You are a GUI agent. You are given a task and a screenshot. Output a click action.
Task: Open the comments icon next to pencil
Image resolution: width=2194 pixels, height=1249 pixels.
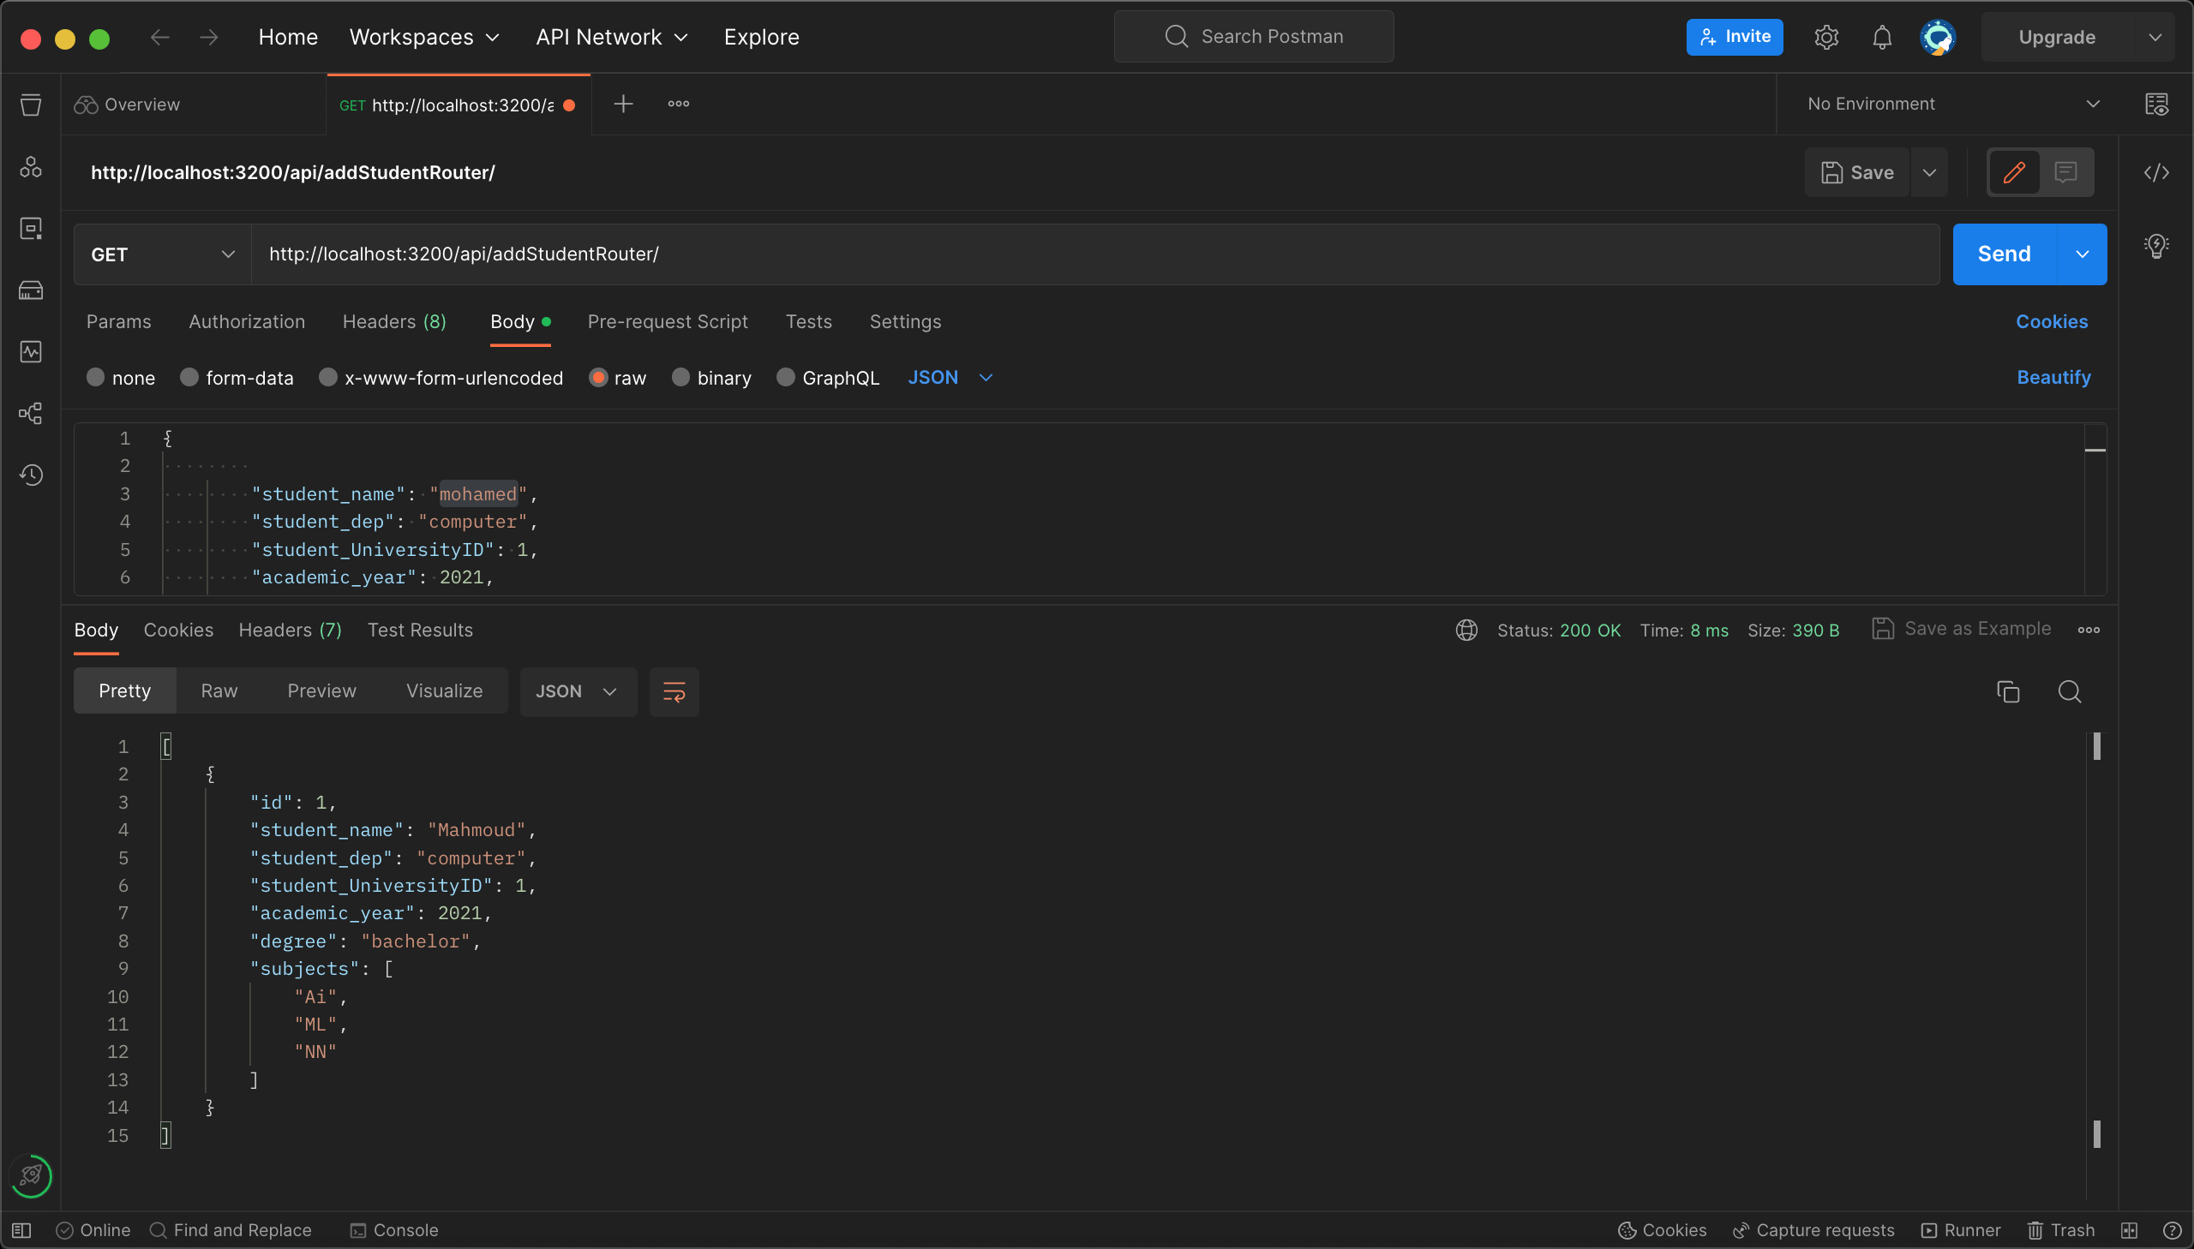[2065, 172]
